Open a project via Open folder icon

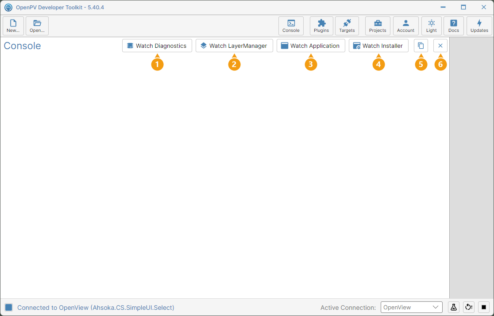pos(37,26)
